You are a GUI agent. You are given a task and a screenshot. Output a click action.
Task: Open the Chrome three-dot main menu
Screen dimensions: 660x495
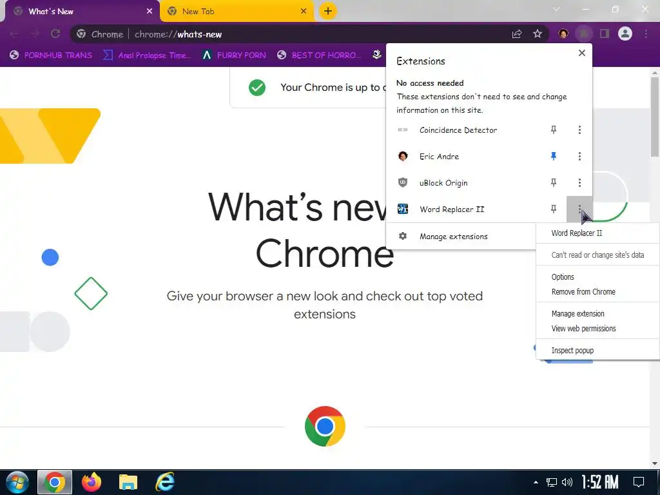click(x=646, y=34)
